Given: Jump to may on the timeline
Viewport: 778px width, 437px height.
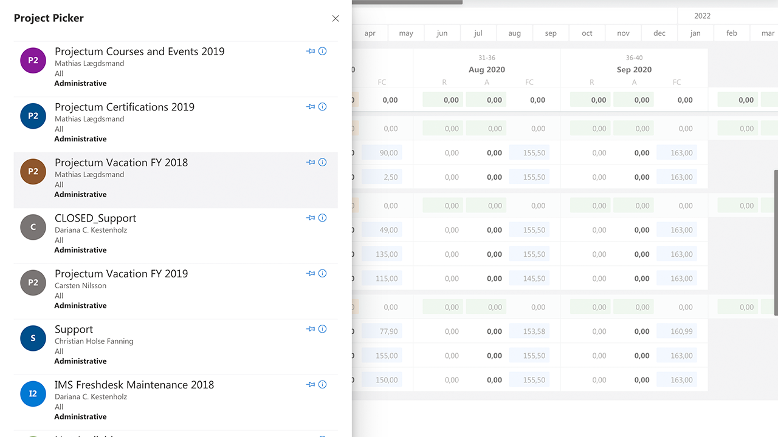Looking at the screenshot, I should click(x=406, y=33).
